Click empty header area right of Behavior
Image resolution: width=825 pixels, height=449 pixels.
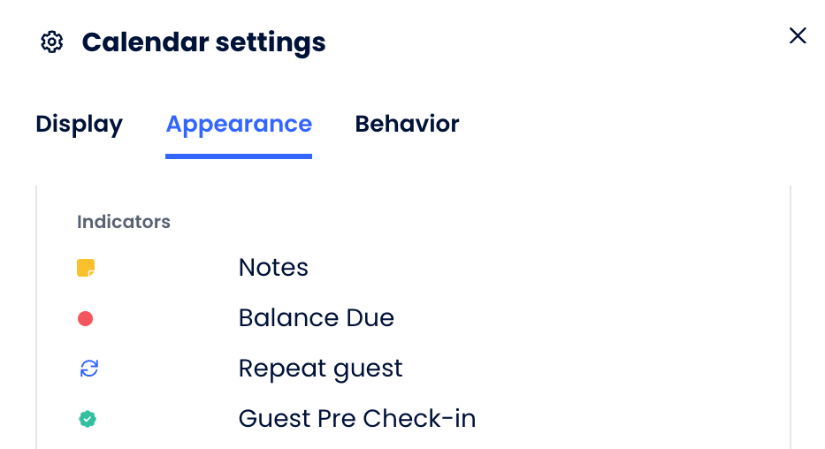pyautogui.click(x=621, y=124)
